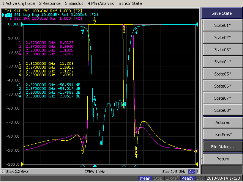Save to State04* slot
This screenshot has height=182, width=243.
(x=222, y=62)
